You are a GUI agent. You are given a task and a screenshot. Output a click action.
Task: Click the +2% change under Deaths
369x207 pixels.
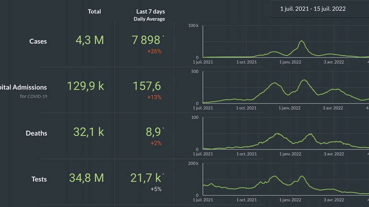(x=156, y=143)
